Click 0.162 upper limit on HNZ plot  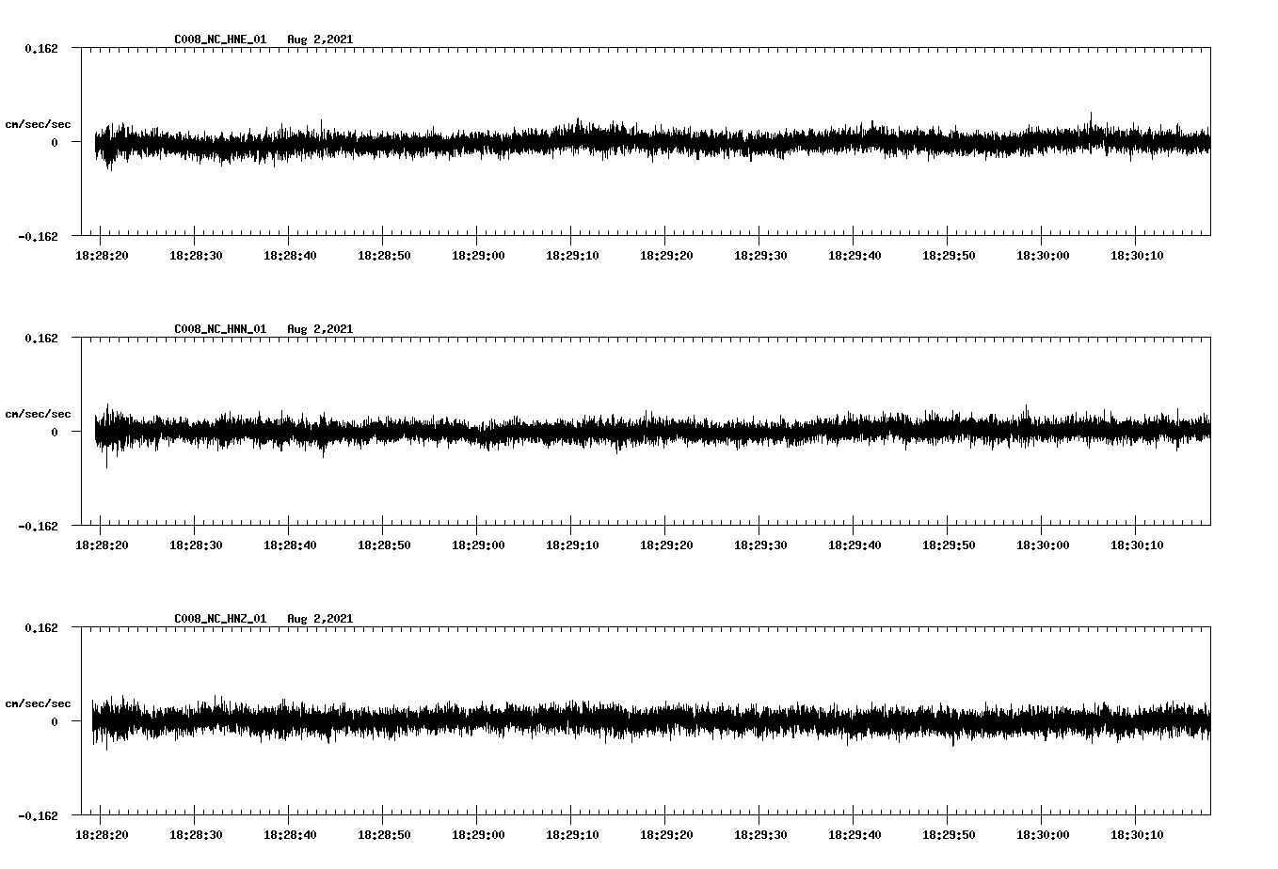[x=40, y=627]
